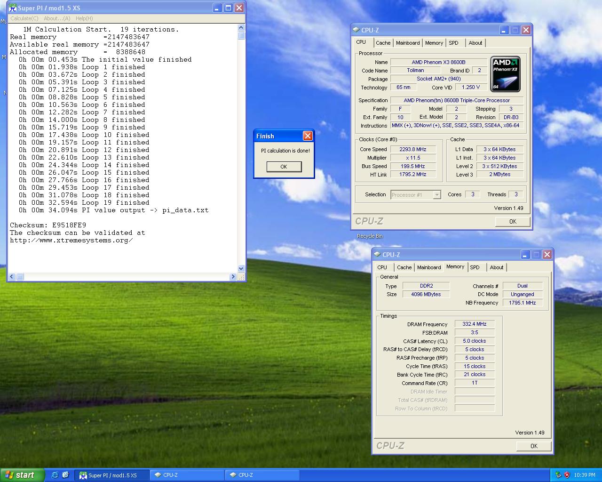The image size is (602, 482).
Task: Select the first CPU-Z taskbar button
Action: [187, 475]
